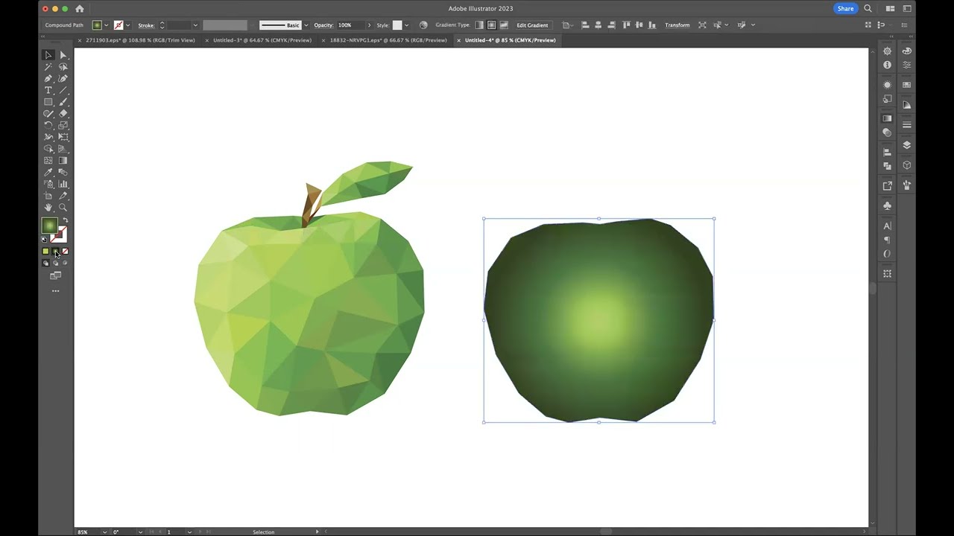Select the Line Segment tool
This screenshot has width=954, height=536.
63,90
